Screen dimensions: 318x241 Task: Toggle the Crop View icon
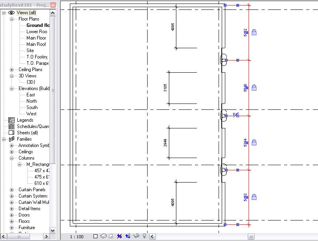click(120, 236)
